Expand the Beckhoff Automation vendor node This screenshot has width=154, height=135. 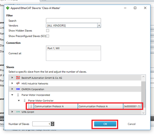click(x=12, y=78)
